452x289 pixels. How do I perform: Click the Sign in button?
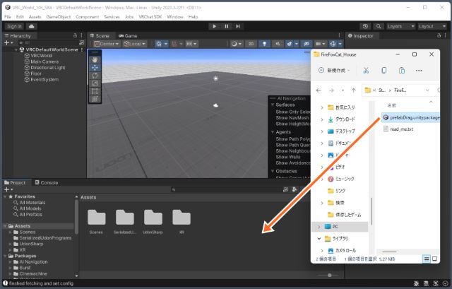click(x=14, y=26)
